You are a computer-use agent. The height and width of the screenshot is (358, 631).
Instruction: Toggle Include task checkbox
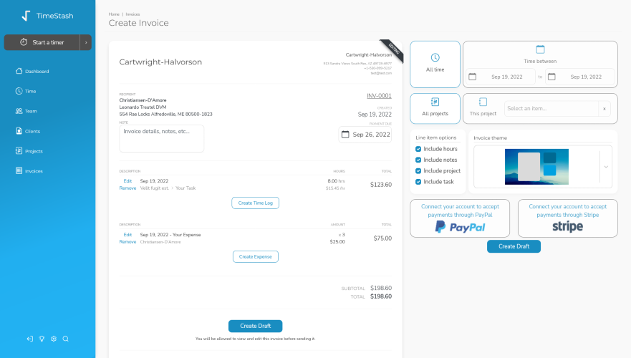(418, 182)
